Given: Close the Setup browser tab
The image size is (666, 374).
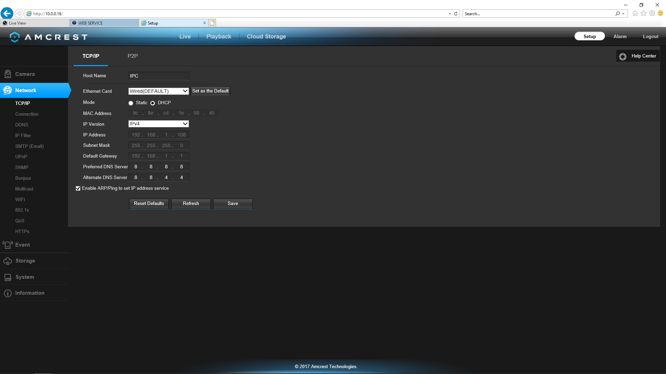Looking at the screenshot, I should click(205, 23).
